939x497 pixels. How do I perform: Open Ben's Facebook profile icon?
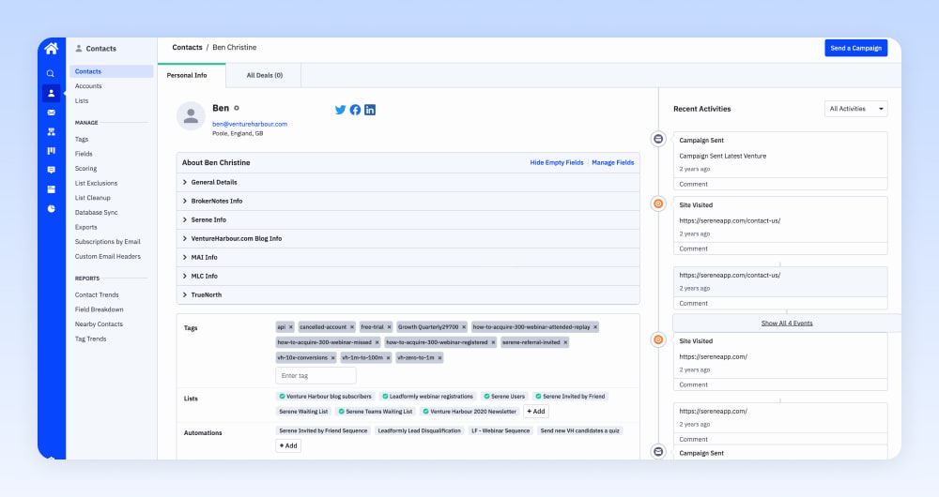pyautogui.click(x=355, y=110)
